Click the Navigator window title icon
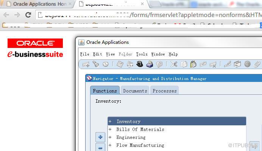 point(89,78)
